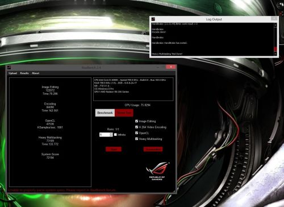Click 'Heavy Multitasking Test Done!' log line
The width and height of the screenshot is (284, 207).
(x=167, y=54)
